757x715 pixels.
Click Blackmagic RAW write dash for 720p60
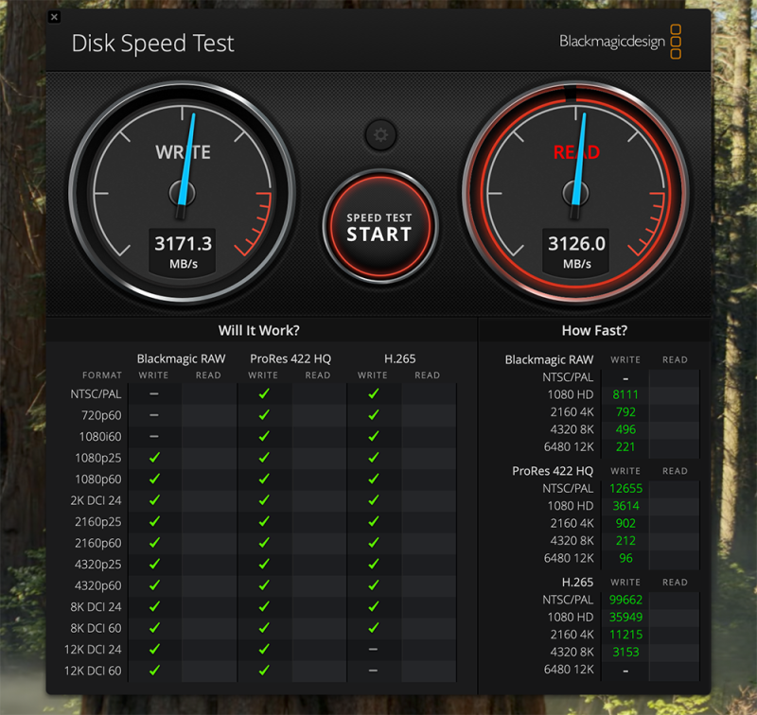154,415
